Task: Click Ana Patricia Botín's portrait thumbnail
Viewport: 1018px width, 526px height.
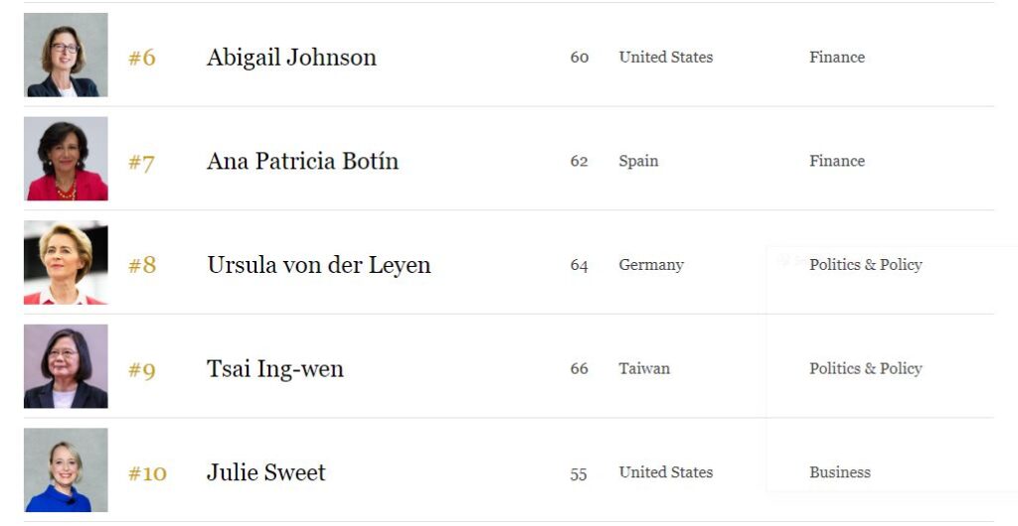Action: tap(66, 159)
